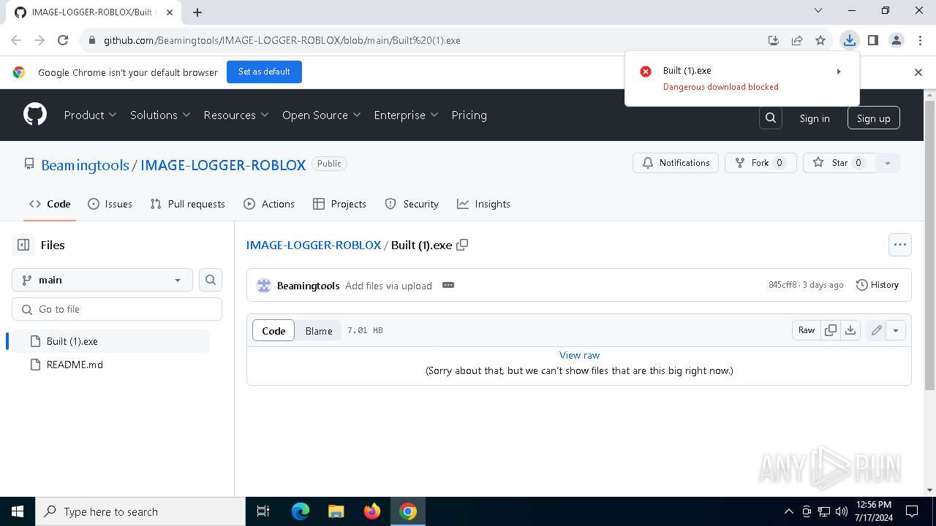Click the Notifications button
This screenshot has width=936, height=526.
click(x=676, y=163)
